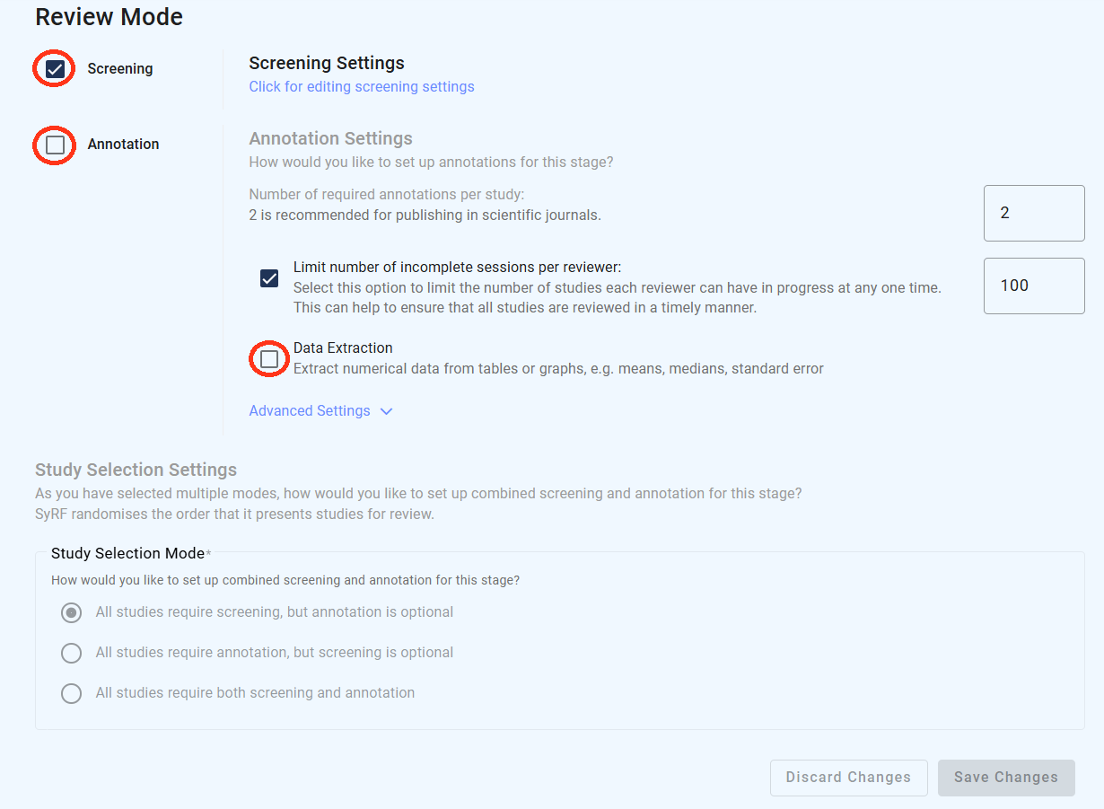Screen dimensions: 1104x809
Task: Click the Screening Settings heading
Action: 327,64
